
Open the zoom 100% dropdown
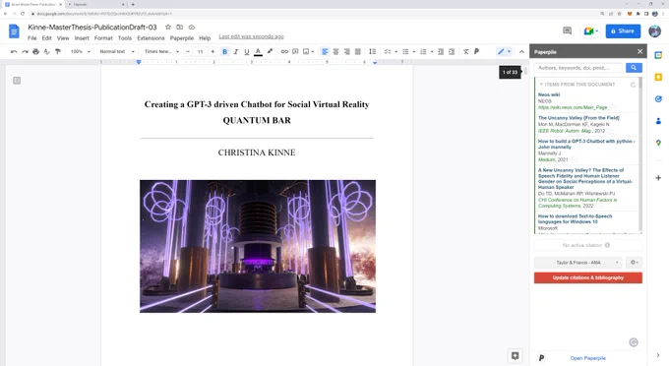pos(81,51)
